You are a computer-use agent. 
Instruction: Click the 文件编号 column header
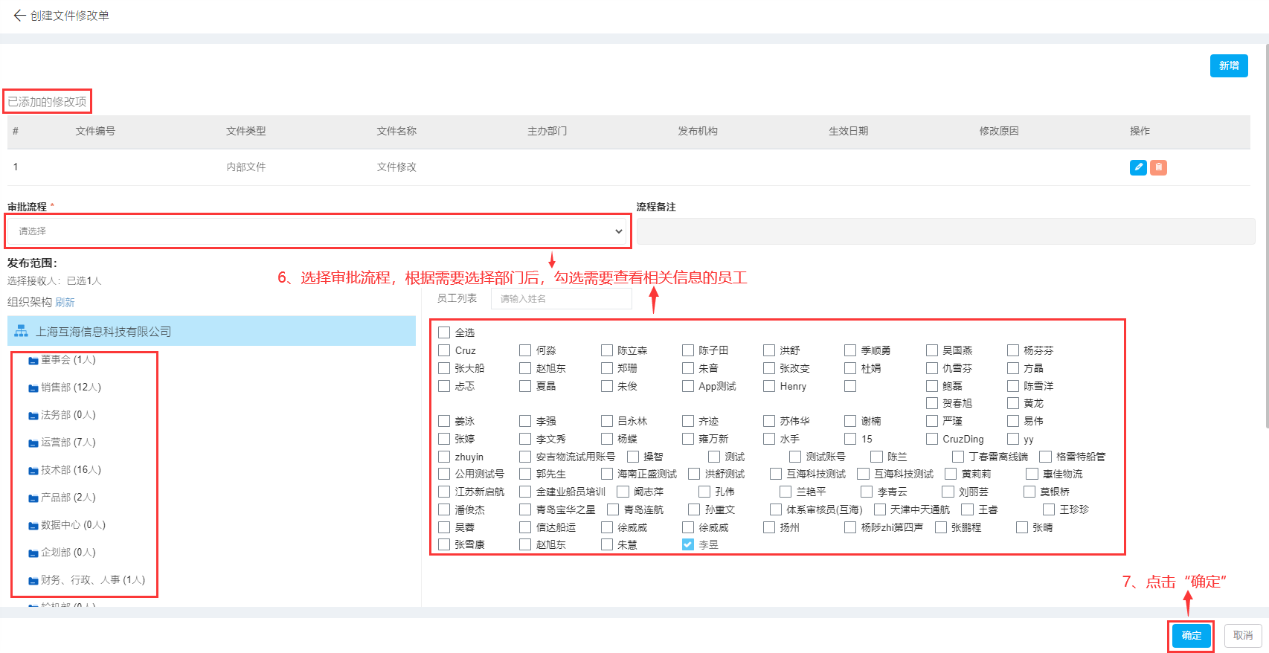coord(95,131)
